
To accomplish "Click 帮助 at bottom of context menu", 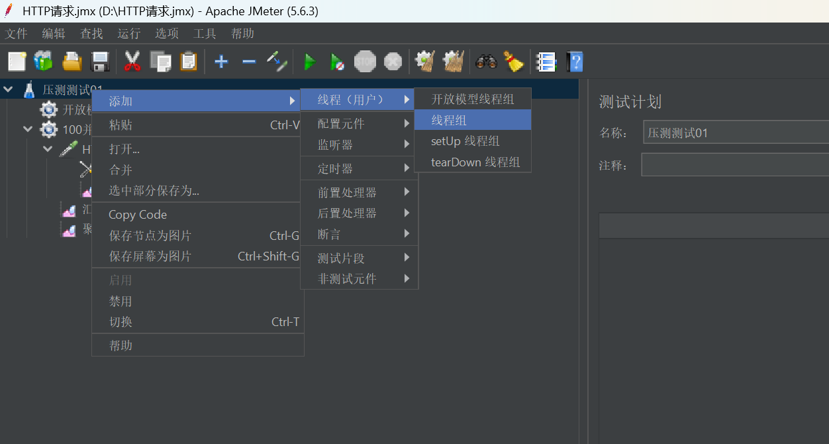I will 197,345.
